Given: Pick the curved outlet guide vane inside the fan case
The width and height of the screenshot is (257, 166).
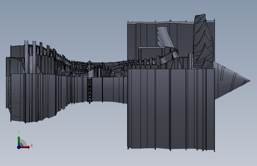Looking at the screenshot, I should pos(165,37).
